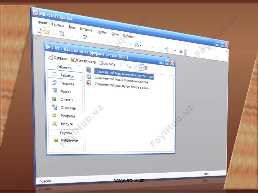The width and height of the screenshot is (258, 193).
Task: Open dropdown arrow left of Analyze icon
Action: click(130, 44)
